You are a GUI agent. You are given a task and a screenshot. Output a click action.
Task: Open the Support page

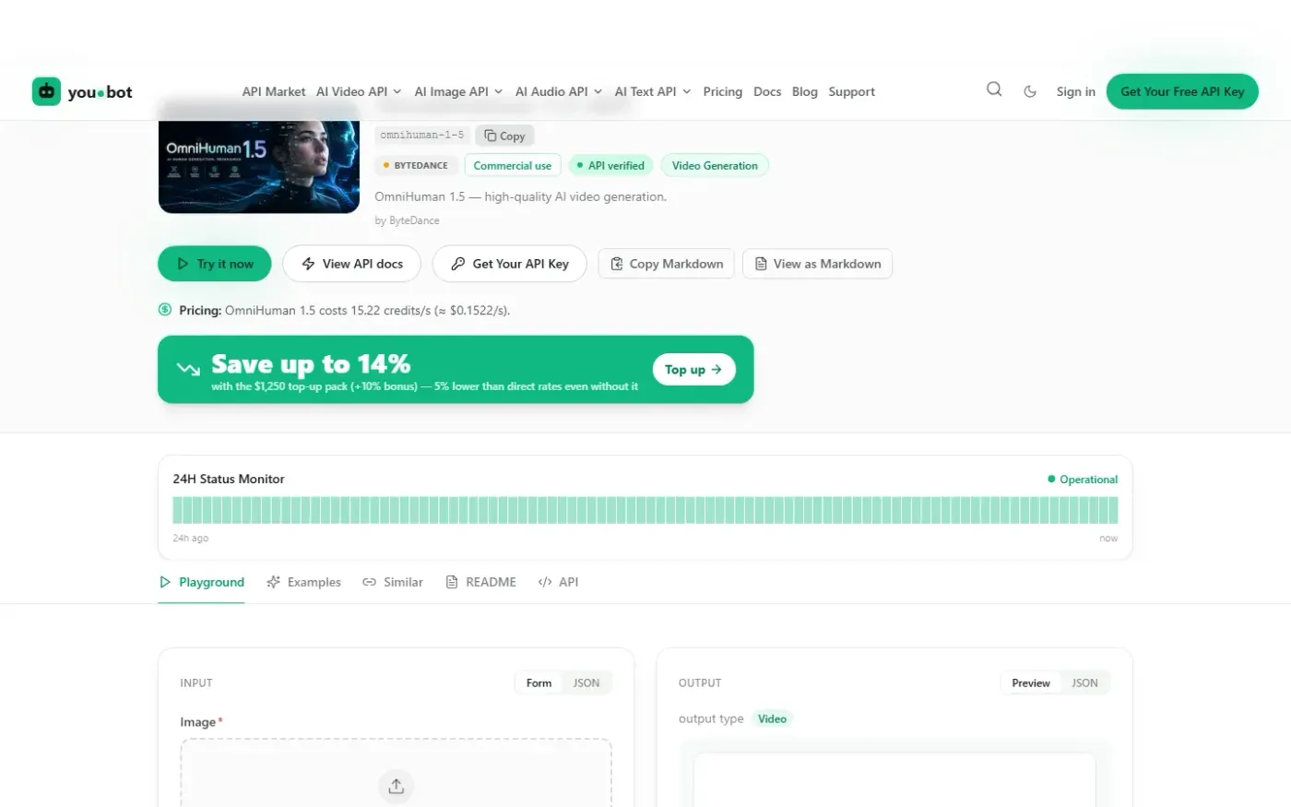pyautogui.click(x=851, y=91)
